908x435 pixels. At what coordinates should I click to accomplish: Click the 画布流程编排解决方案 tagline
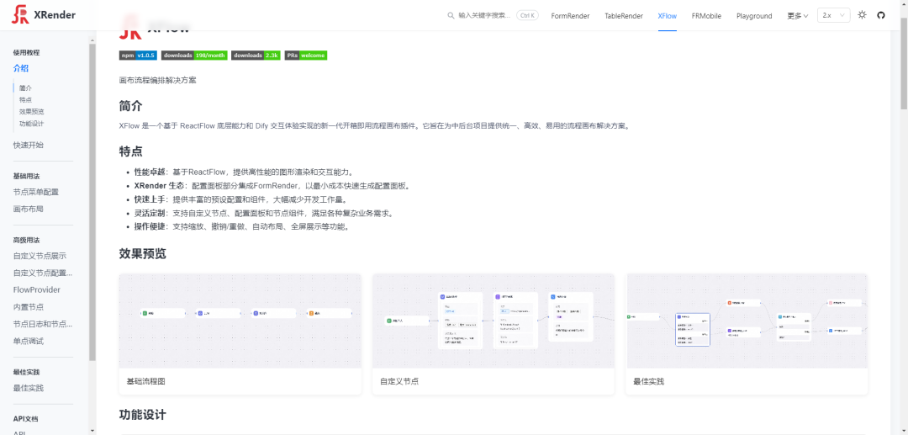point(157,80)
